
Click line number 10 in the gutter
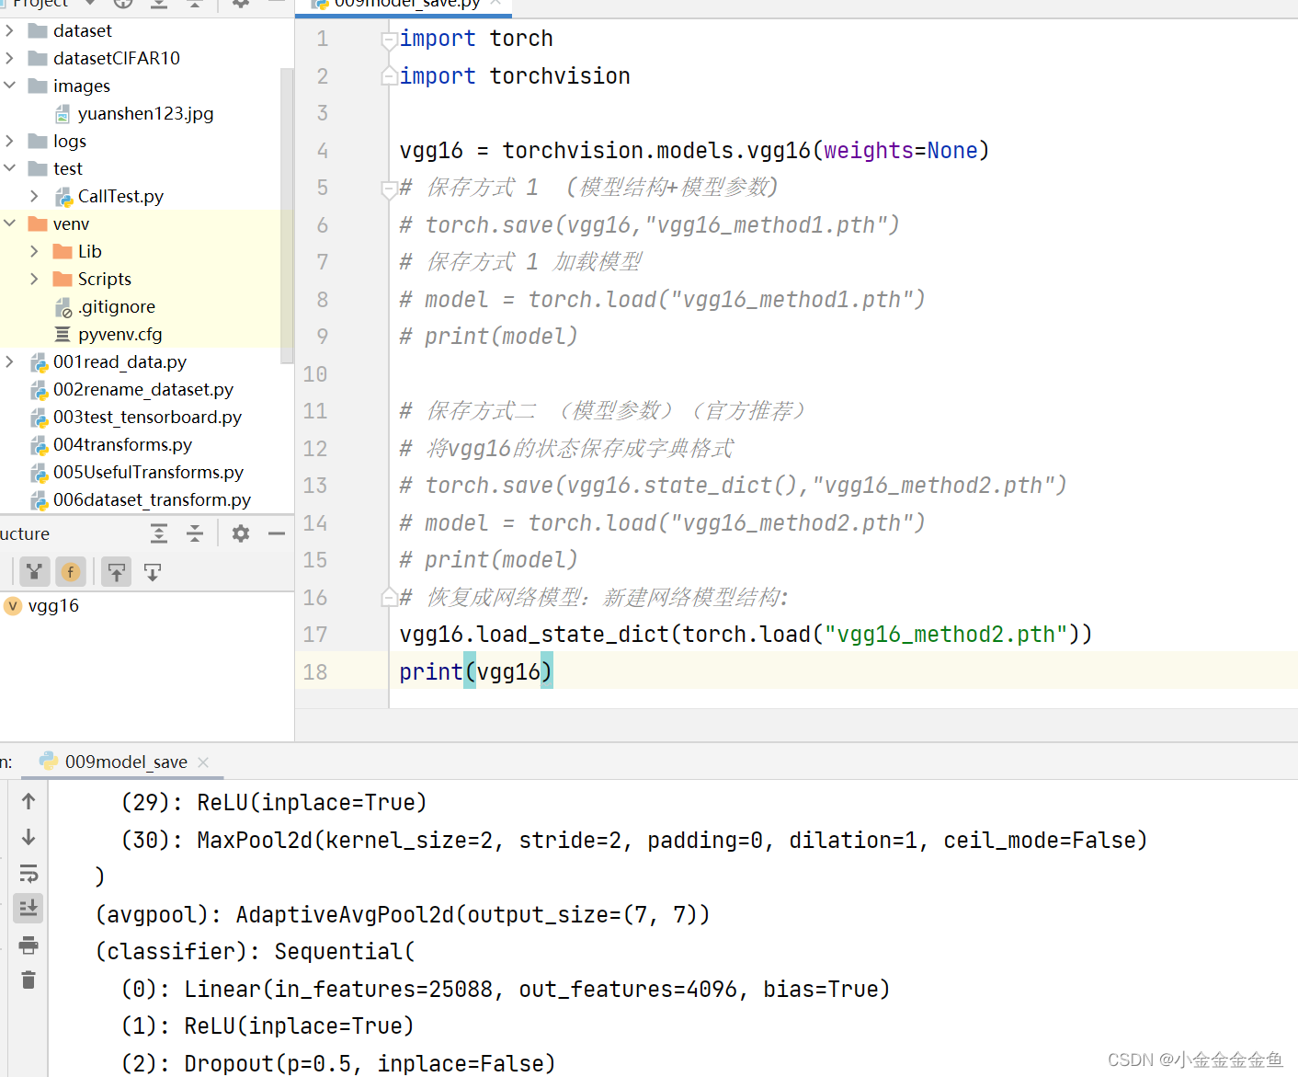pos(315,374)
